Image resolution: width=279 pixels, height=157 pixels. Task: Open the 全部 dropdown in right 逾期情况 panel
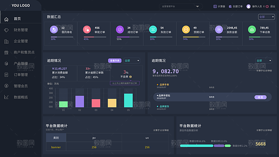click(x=264, y=61)
